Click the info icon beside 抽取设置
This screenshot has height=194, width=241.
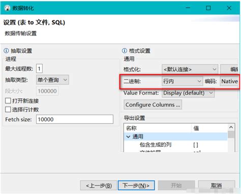tap(6, 51)
